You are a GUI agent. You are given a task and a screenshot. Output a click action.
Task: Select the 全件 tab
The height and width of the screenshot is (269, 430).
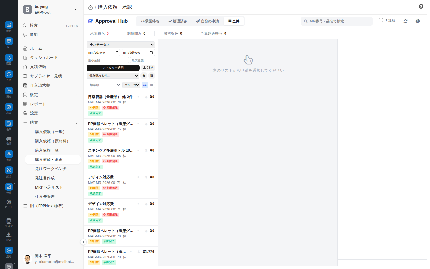click(x=234, y=21)
